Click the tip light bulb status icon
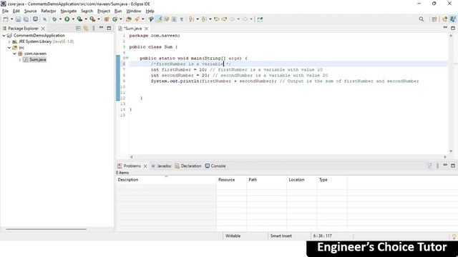Image resolution: width=458 pixels, height=257 pixels. pyautogui.click(x=454, y=236)
